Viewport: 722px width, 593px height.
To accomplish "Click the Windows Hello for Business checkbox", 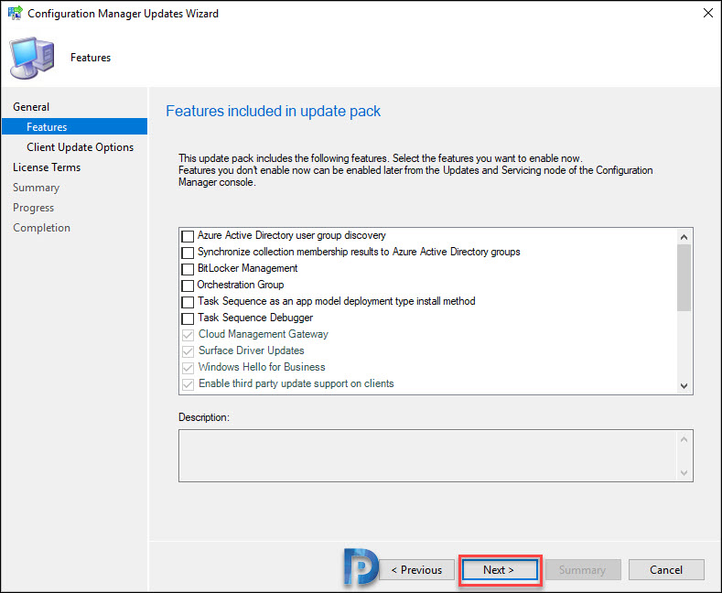I will pyautogui.click(x=188, y=368).
